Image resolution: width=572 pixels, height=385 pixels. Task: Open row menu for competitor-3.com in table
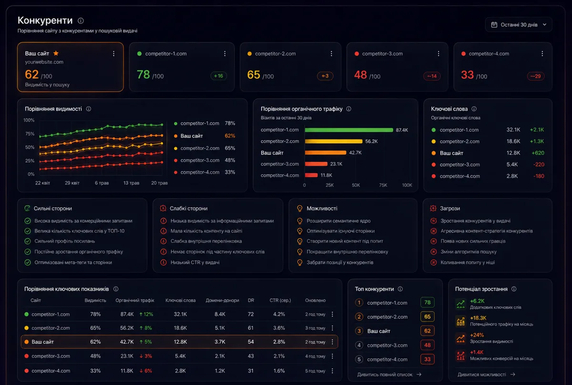[332, 356]
